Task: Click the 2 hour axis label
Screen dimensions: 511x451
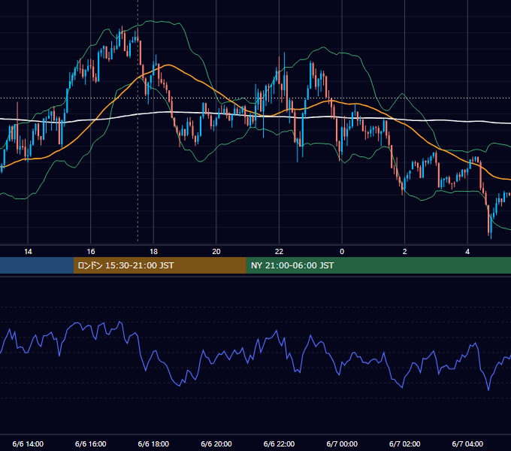Action: 405,252
